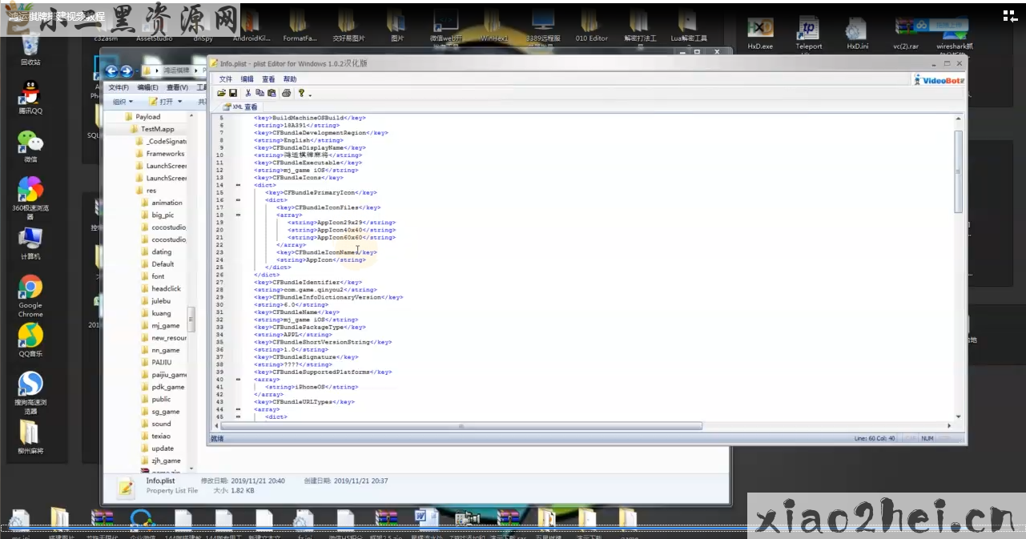Select the Payload folder in Explorer tree
This screenshot has height=539, width=1026.
click(143, 117)
